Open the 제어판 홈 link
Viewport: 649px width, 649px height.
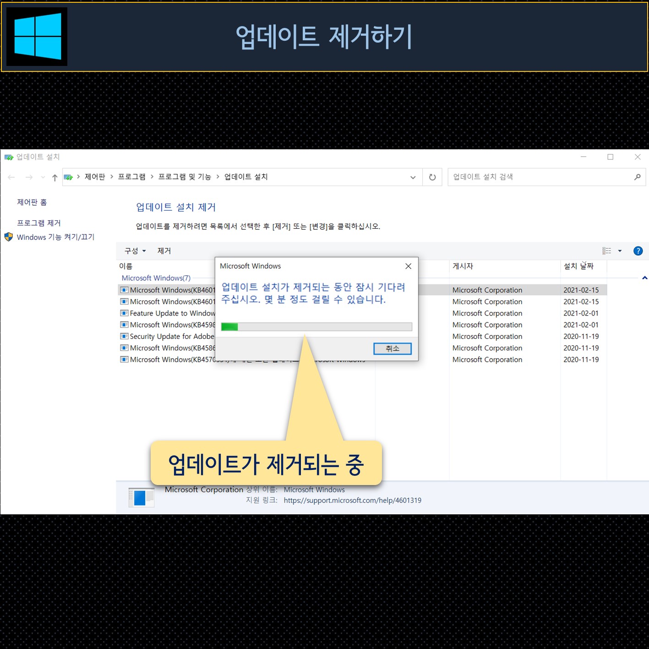click(x=32, y=202)
